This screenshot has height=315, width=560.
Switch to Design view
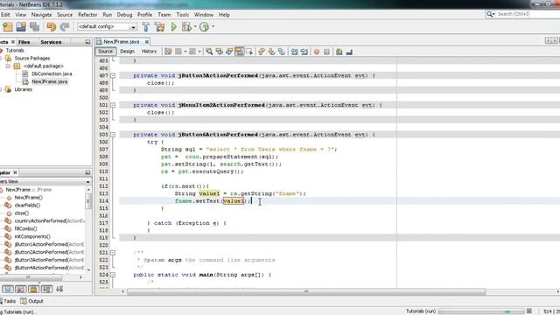click(127, 52)
